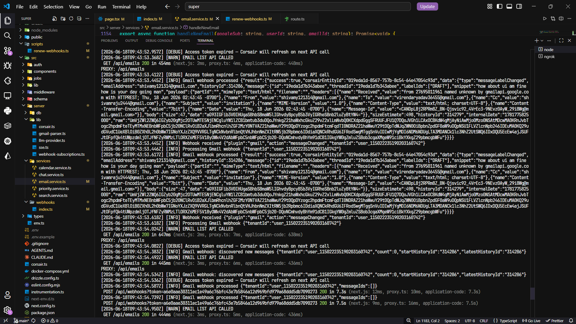Image resolution: width=576 pixels, height=324 pixels.
Task: Expand the public folder
Action: click(x=36, y=37)
